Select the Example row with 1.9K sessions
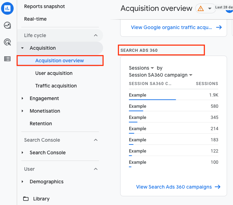Image resolution: width=233 pixels, height=205 pixels. [x=174, y=95]
